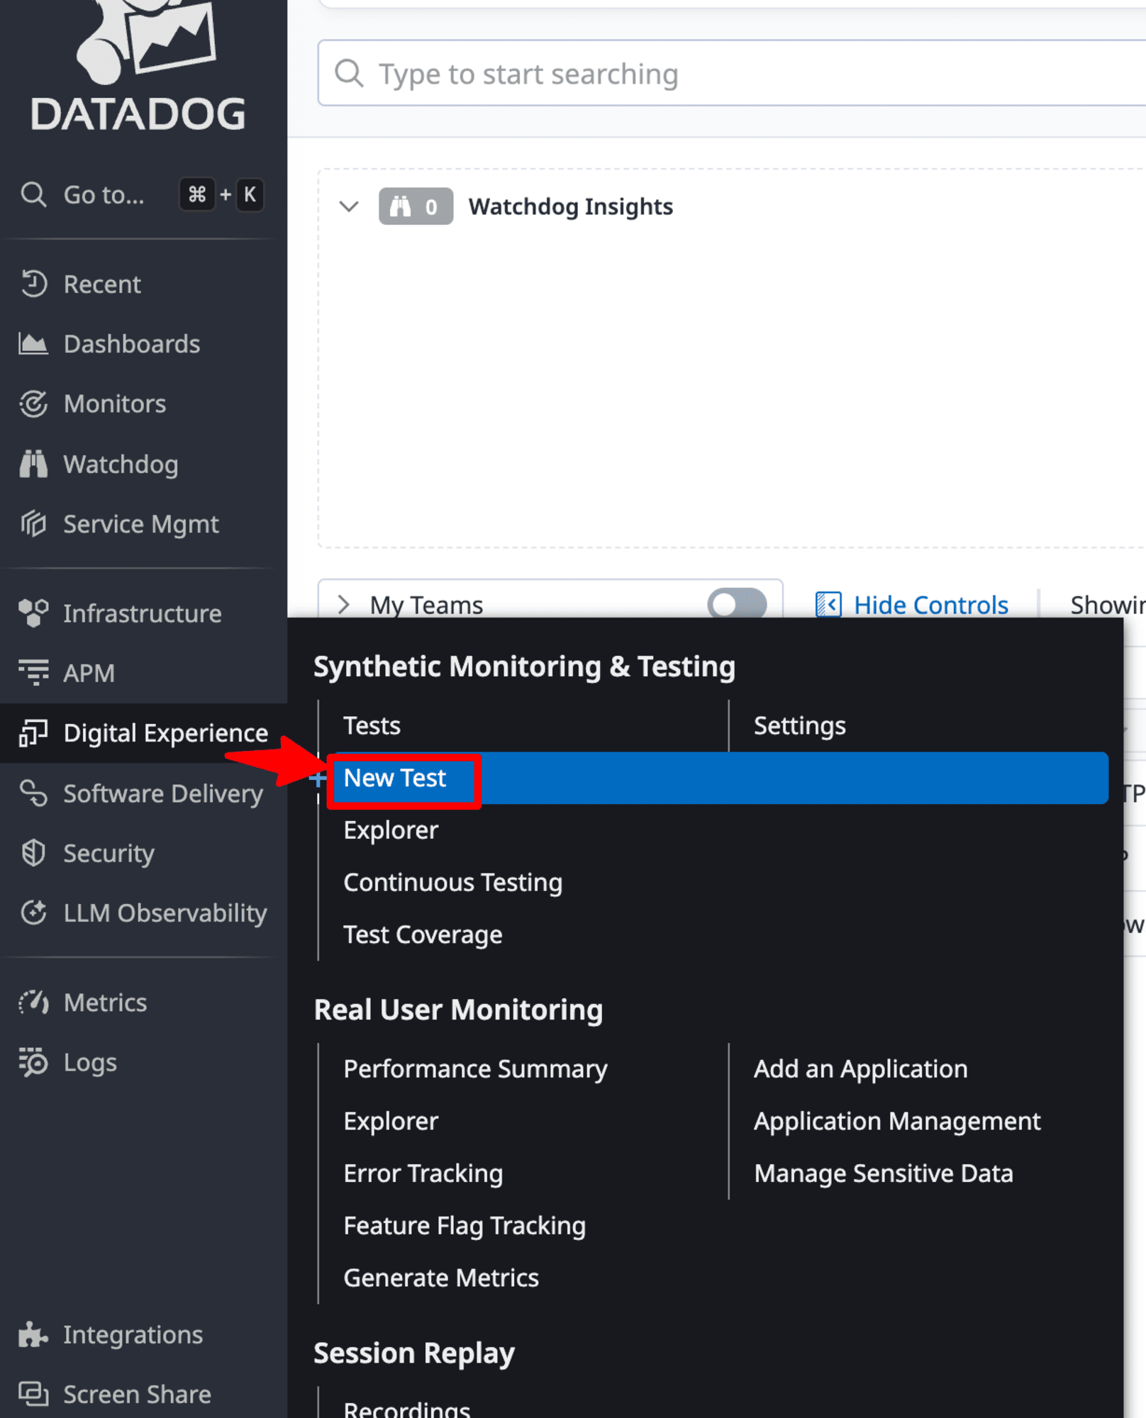Screen dimensions: 1146x1418
Task: Open Generate Metrics
Action: pyautogui.click(x=442, y=1278)
